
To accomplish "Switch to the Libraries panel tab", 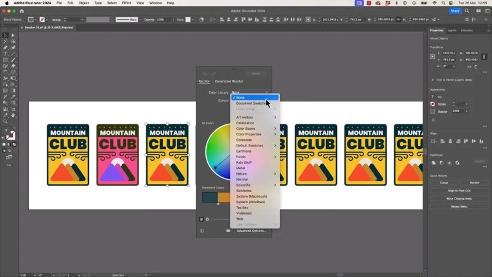I will pos(467,30).
